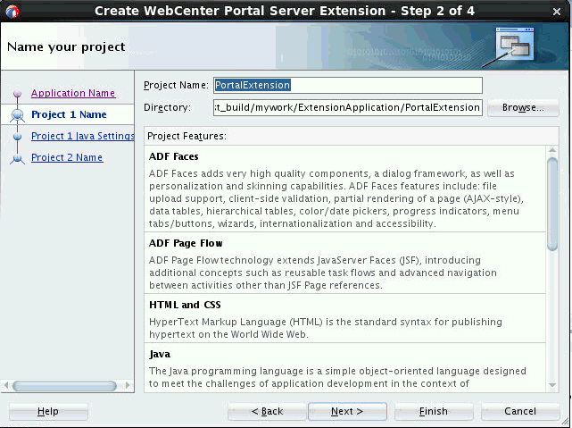The image size is (572, 428).
Task: Browse for the project directory
Action: click(x=523, y=108)
